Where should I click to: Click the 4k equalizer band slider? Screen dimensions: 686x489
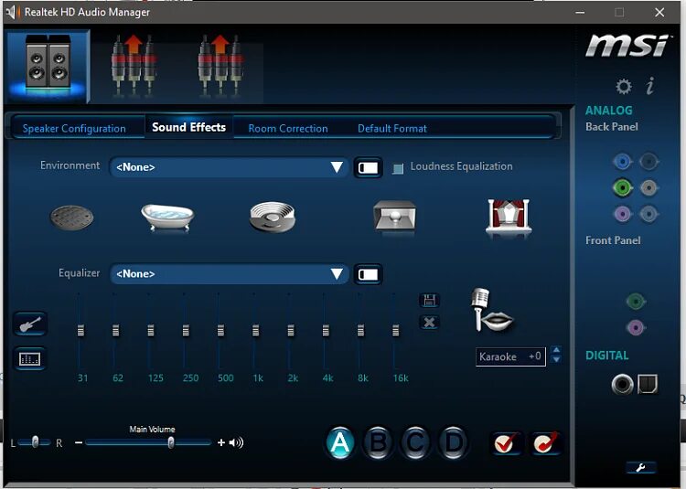pos(326,330)
